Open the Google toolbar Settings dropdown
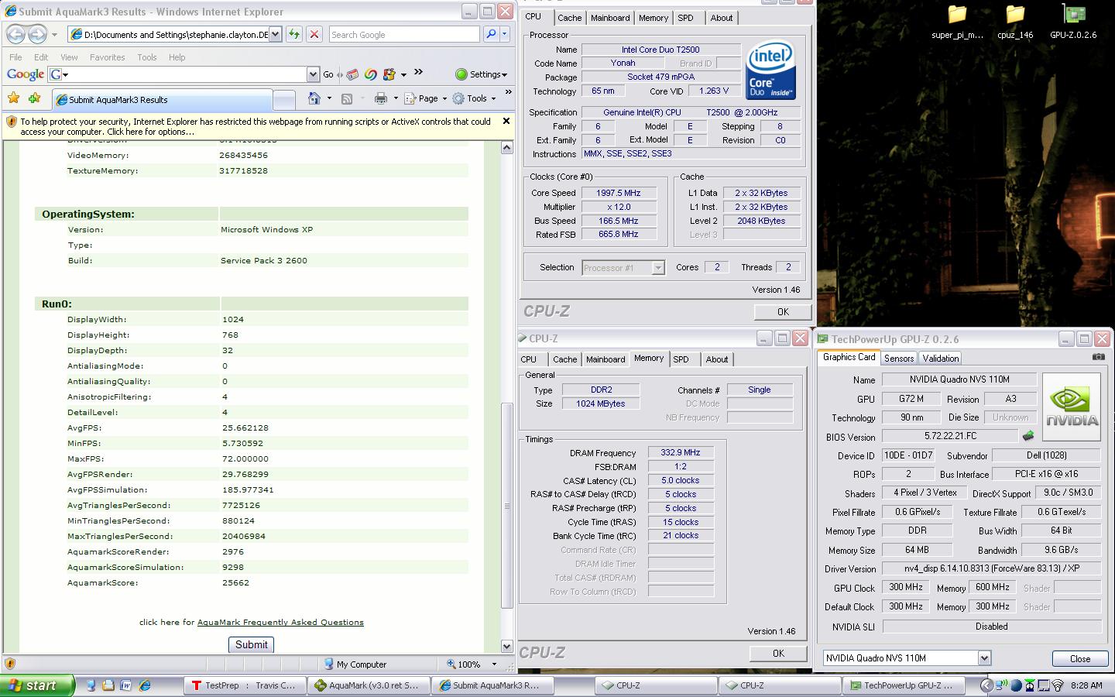This screenshot has width=1115, height=697. click(481, 74)
